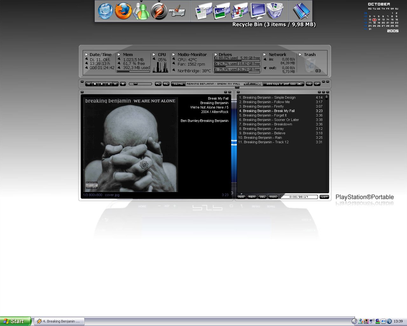Select track 4 Break My Fall
The height and width of the screenshot is (326, 407).
click(x=281, y=111)
